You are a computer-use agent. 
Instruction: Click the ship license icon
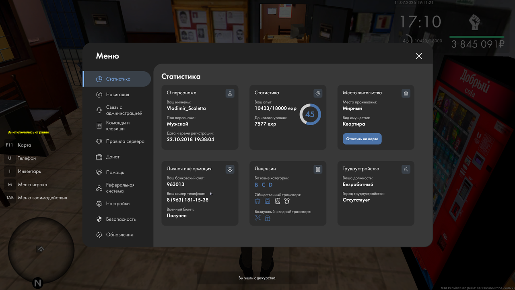click(x=268, y=218)
